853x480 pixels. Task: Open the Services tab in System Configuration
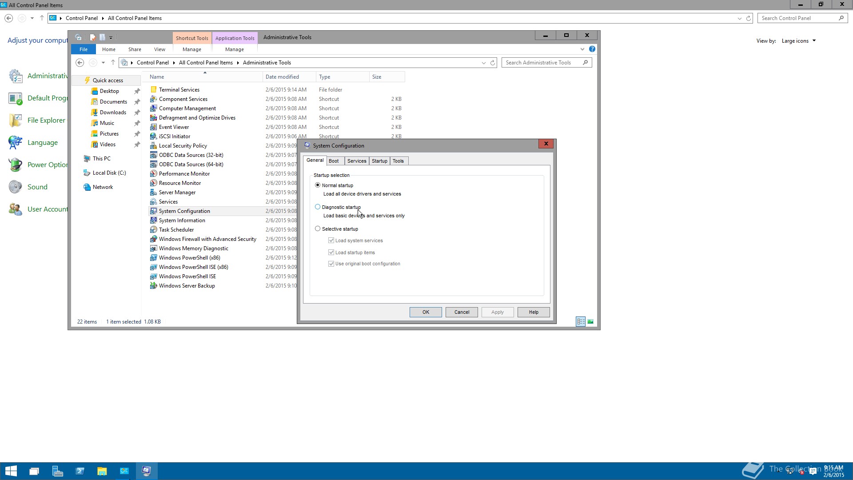click(x=357, y=161)
